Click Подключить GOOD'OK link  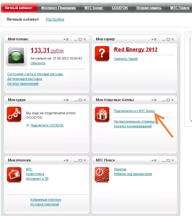[x=47, y=125]
